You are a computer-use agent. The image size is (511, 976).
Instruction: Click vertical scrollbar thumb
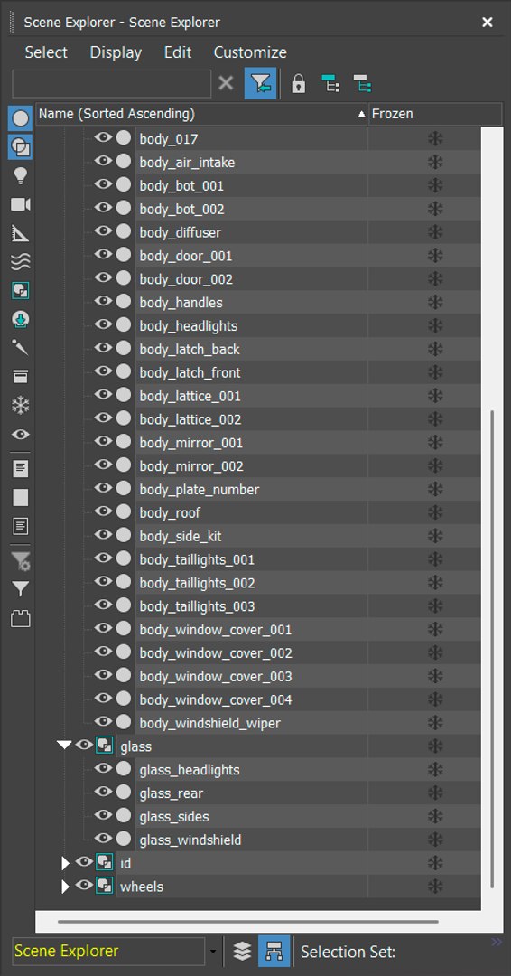click(x=492, y=649)
